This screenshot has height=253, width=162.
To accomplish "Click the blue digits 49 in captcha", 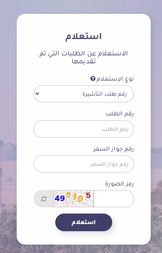I will 59,198.
